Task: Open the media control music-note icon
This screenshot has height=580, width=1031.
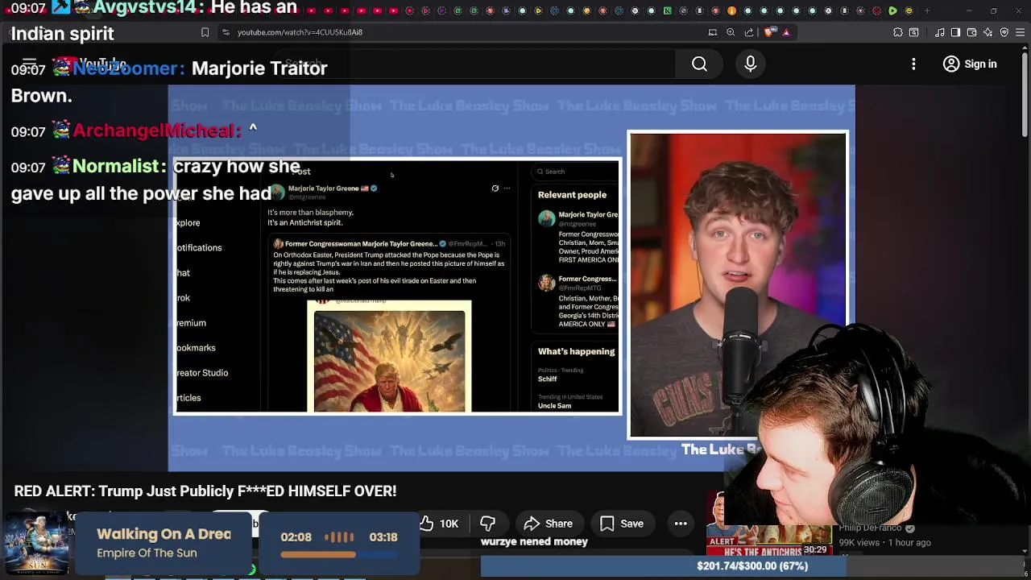Action: [939, 32]
